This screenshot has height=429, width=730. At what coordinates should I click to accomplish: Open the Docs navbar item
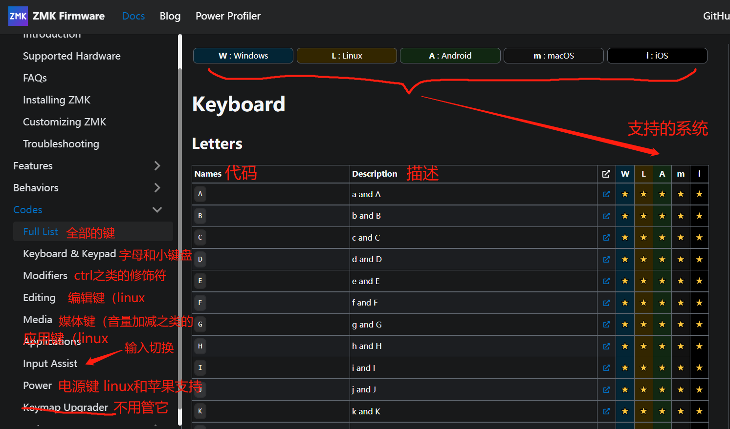point(133,16)
